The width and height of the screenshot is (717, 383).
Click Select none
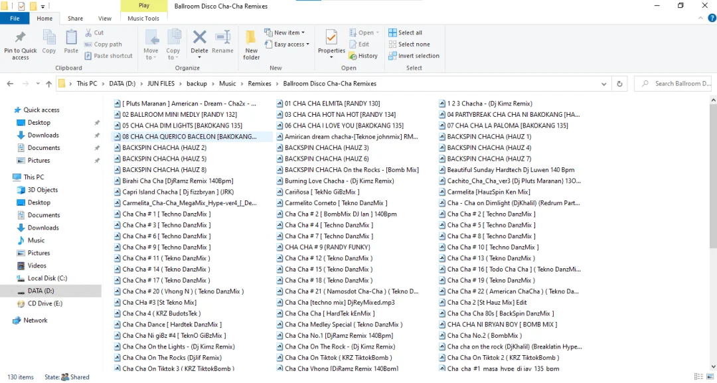coord(409,44)
